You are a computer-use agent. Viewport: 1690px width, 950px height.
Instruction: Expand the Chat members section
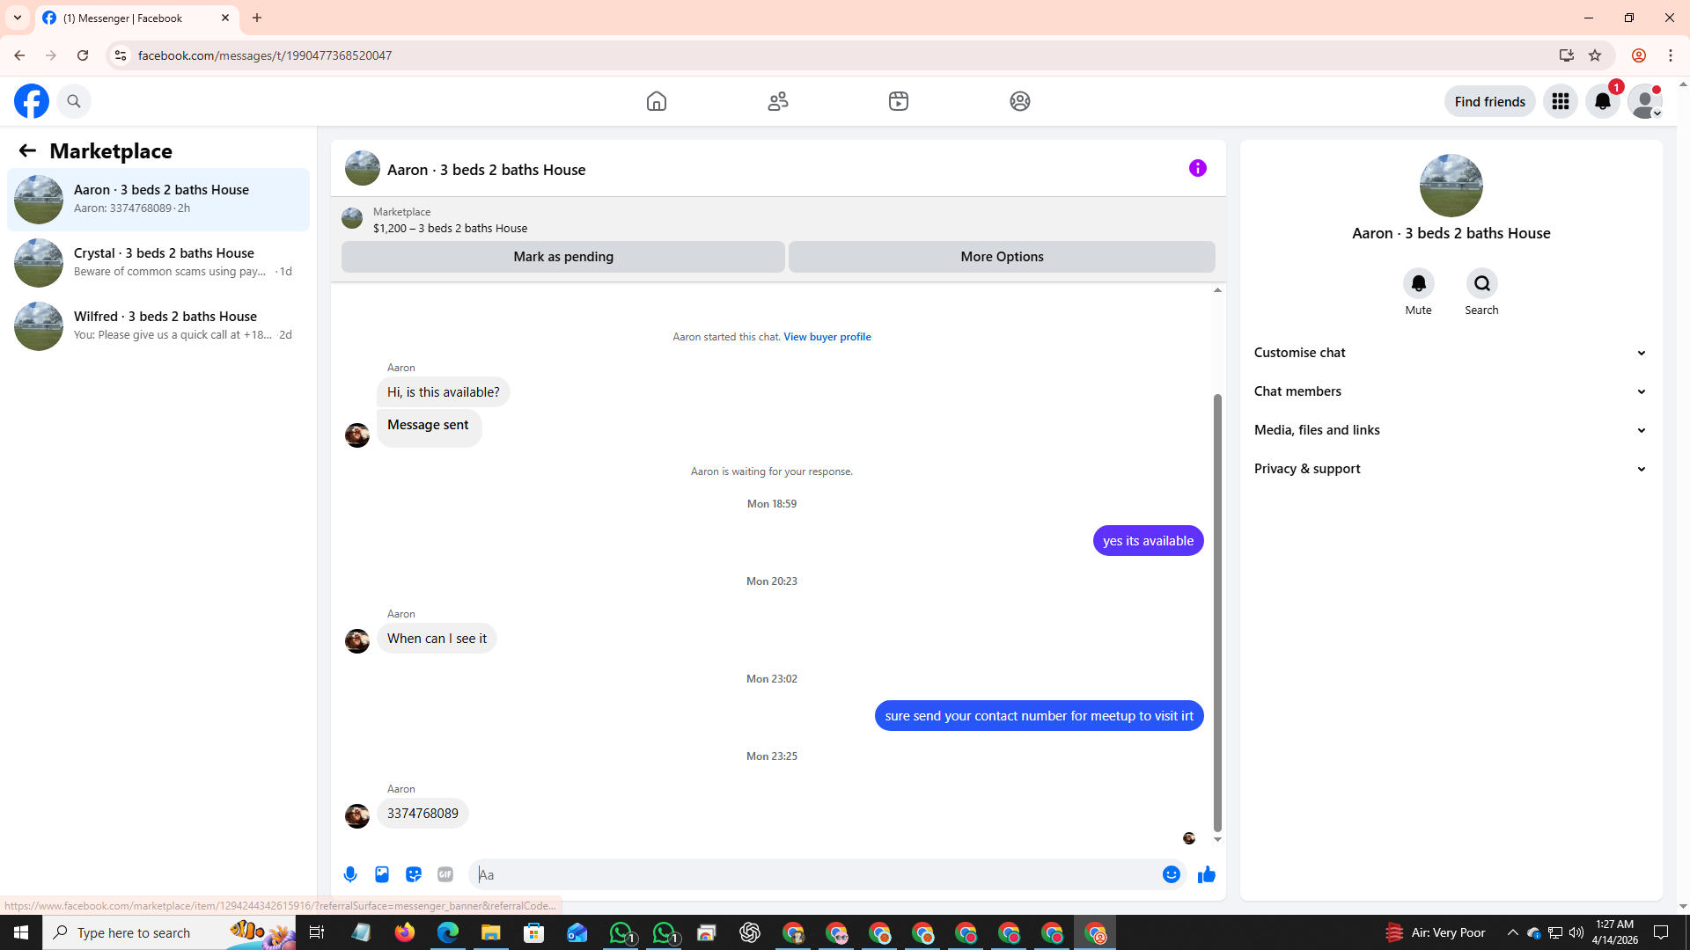[1451, 391]
